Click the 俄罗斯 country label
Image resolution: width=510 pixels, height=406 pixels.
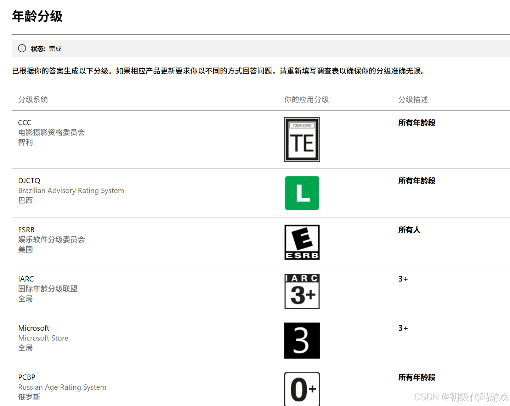click(29, 397)
